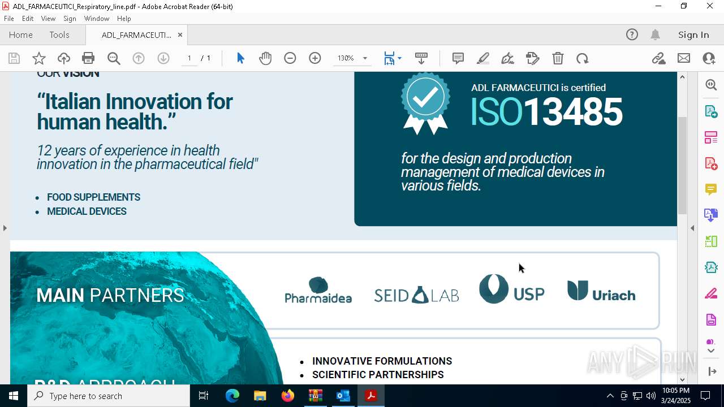
Task: Switch to the Tools tab
Action: (x=59, y=35)
